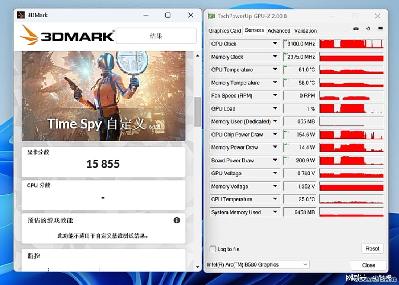
Task: Click the 监控 section heading
Action: pos(34,256)
